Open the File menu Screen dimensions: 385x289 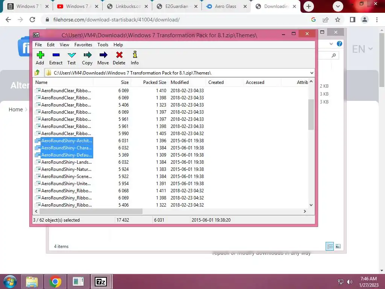[x=38, y=45]
